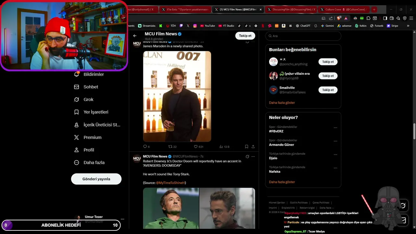Screen dimensions: 416x234
Task: Open Bildirimler notifications bell
Action: 89,74
